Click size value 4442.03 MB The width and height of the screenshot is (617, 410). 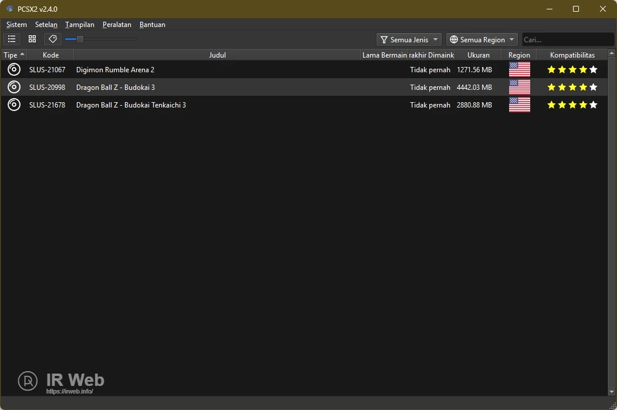click(x=474, y=87)
